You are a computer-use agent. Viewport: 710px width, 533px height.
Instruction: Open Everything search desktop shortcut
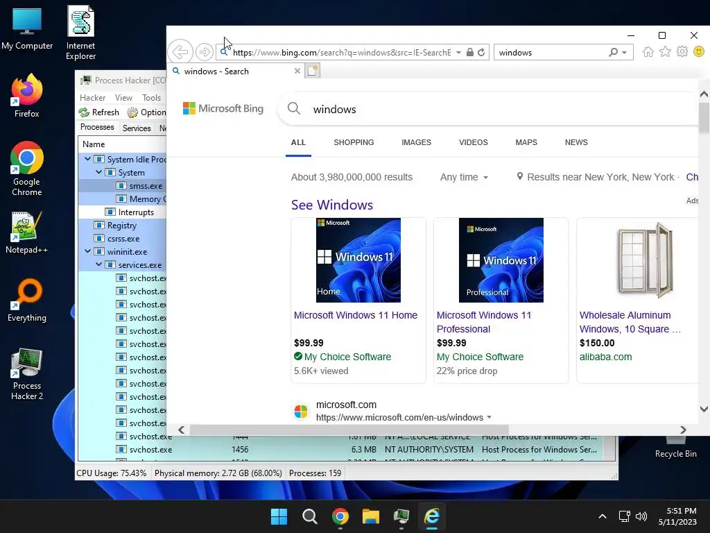[27, 300]
